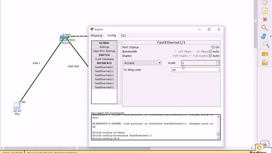Click the workspace horizontal scrollbar left arrow
The image size is (272, 153).
(x=2, y=148)
